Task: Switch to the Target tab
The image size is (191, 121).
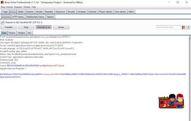Action: 5,12
